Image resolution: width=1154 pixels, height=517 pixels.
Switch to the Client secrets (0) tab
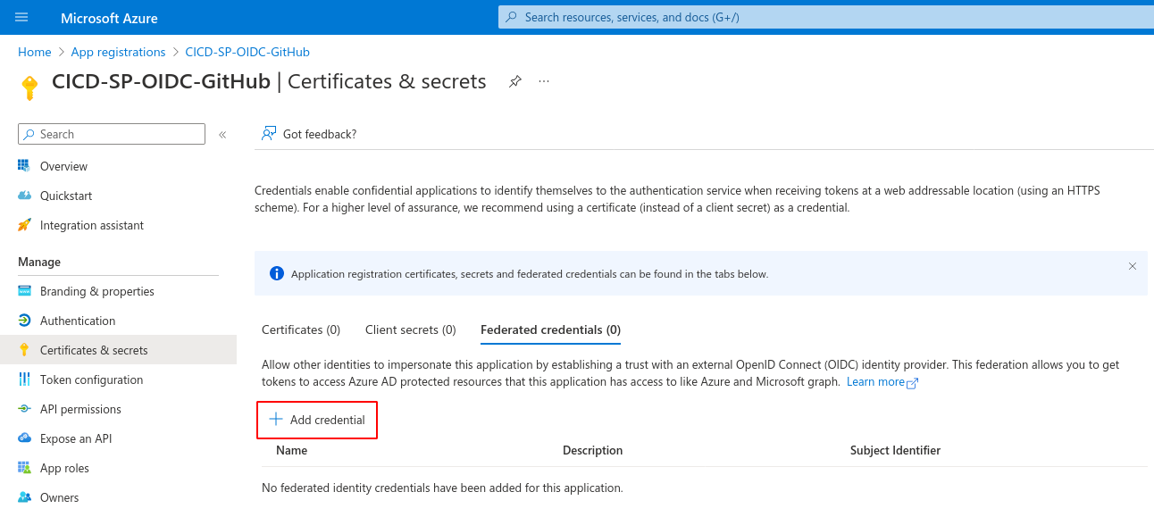(x=411, y=329)
